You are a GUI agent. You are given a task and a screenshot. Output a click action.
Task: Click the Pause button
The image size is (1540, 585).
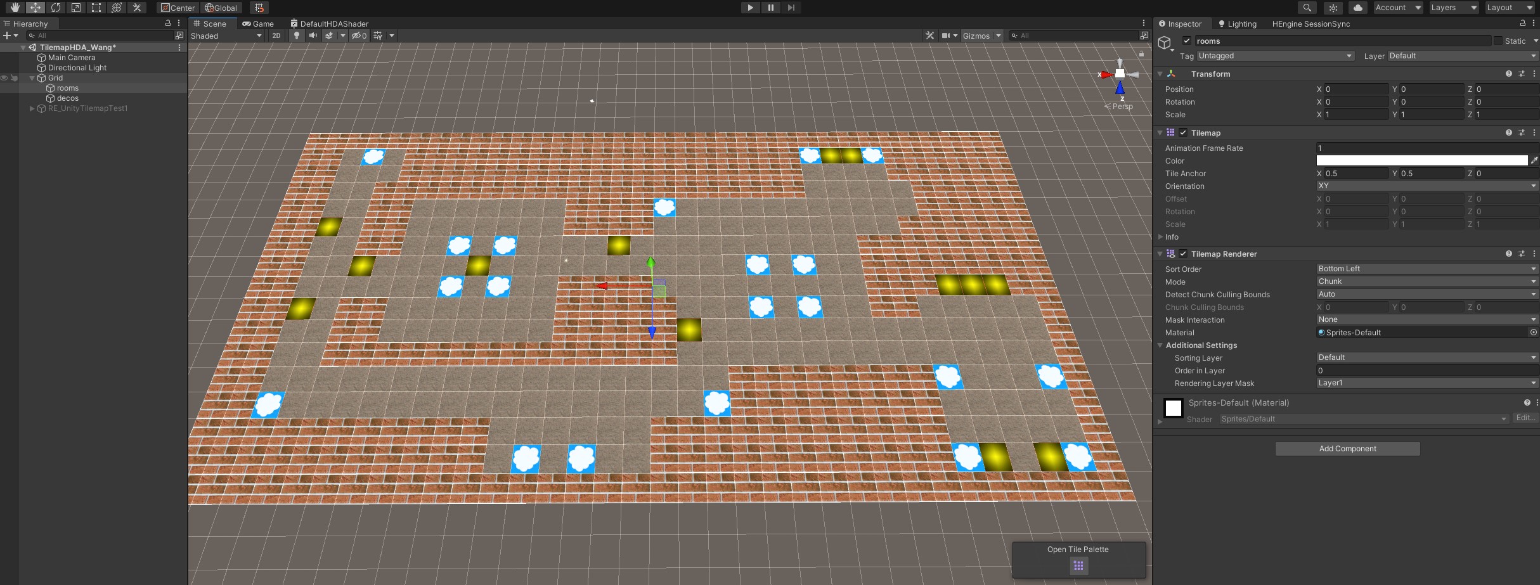point(770,8)
